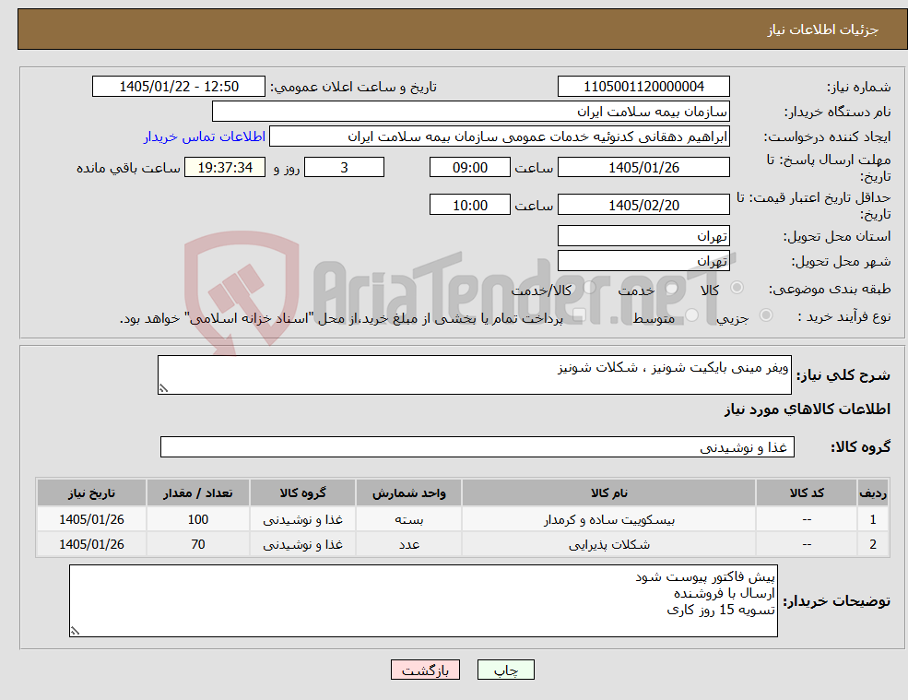This screenshot has height=700, width=908.
Task: Select the کالا/خدمت radio button
Action: [589, 288]
